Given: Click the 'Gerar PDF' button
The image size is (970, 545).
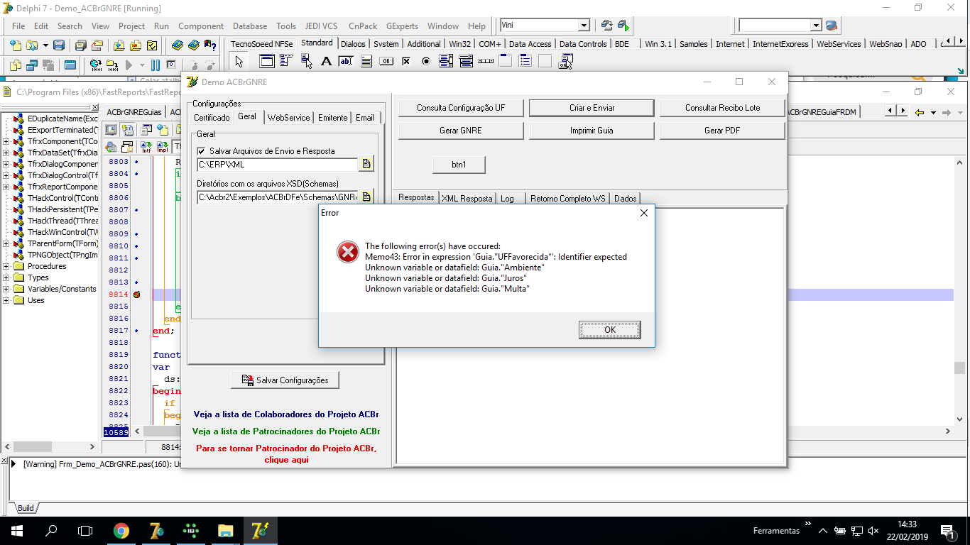Looking at the screenshot, I should (x=722, y=131).
